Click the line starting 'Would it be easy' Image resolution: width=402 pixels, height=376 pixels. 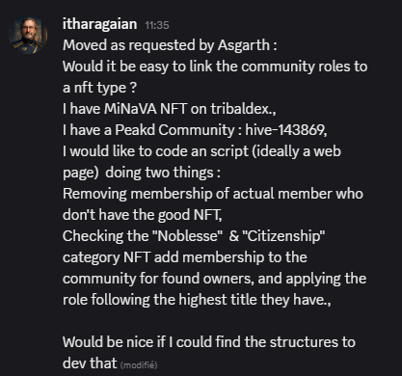click(215, 67)
